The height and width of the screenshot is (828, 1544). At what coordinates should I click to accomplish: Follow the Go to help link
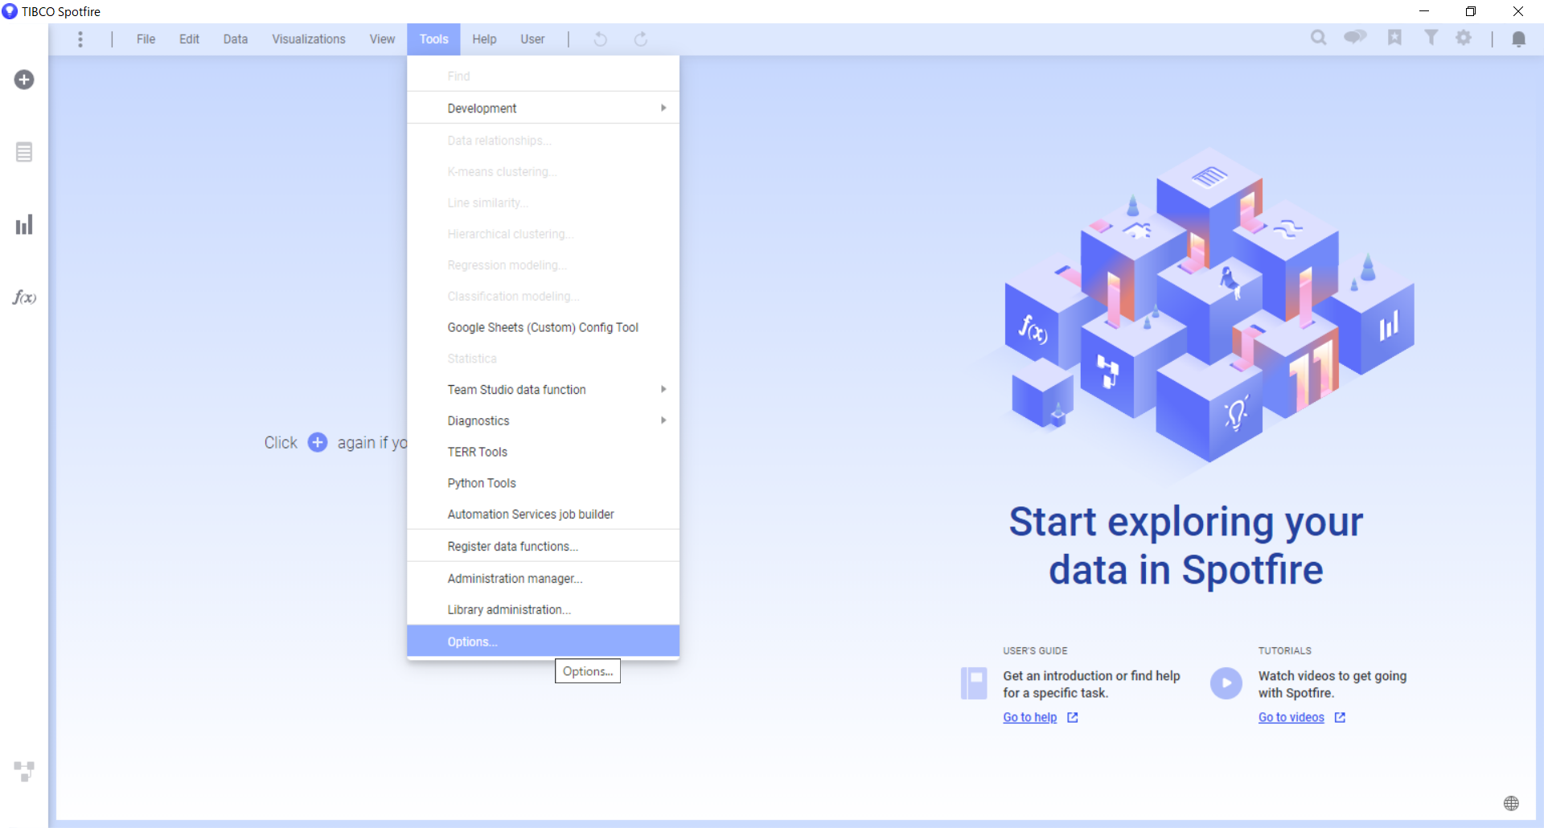pyautogui.click(x=1029, y=718)
